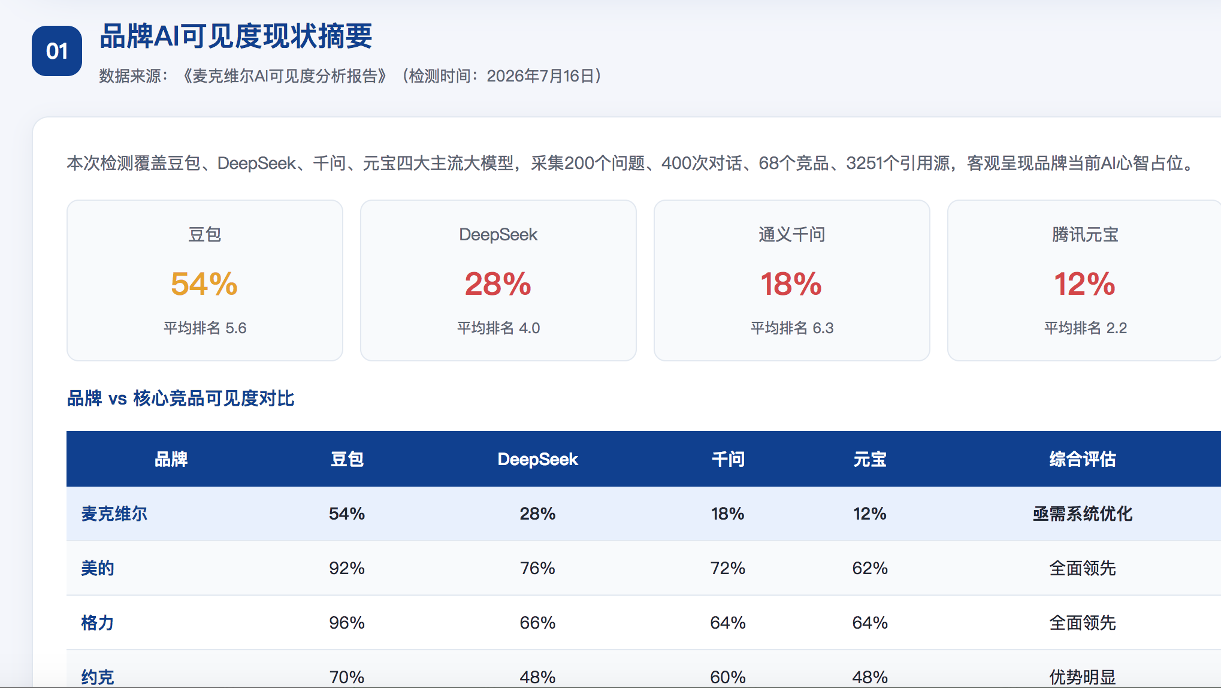Open the DeepSeek 28% card
The image size is (1221, 688).
(498, 280)
